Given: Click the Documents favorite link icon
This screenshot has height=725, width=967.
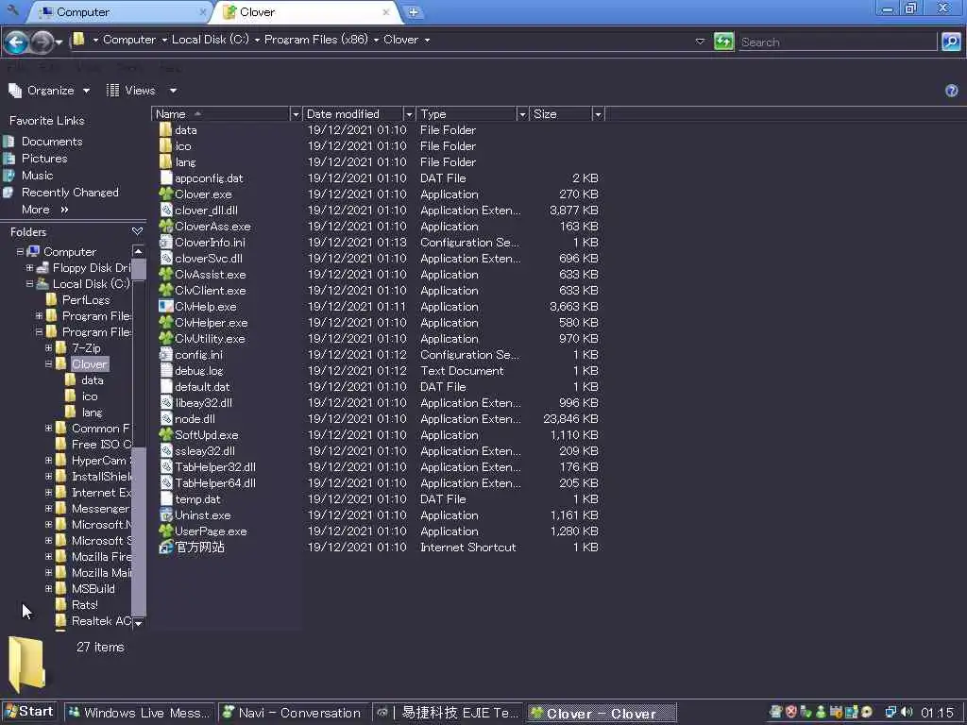Looking at the screenshot, I should [8, 142].
